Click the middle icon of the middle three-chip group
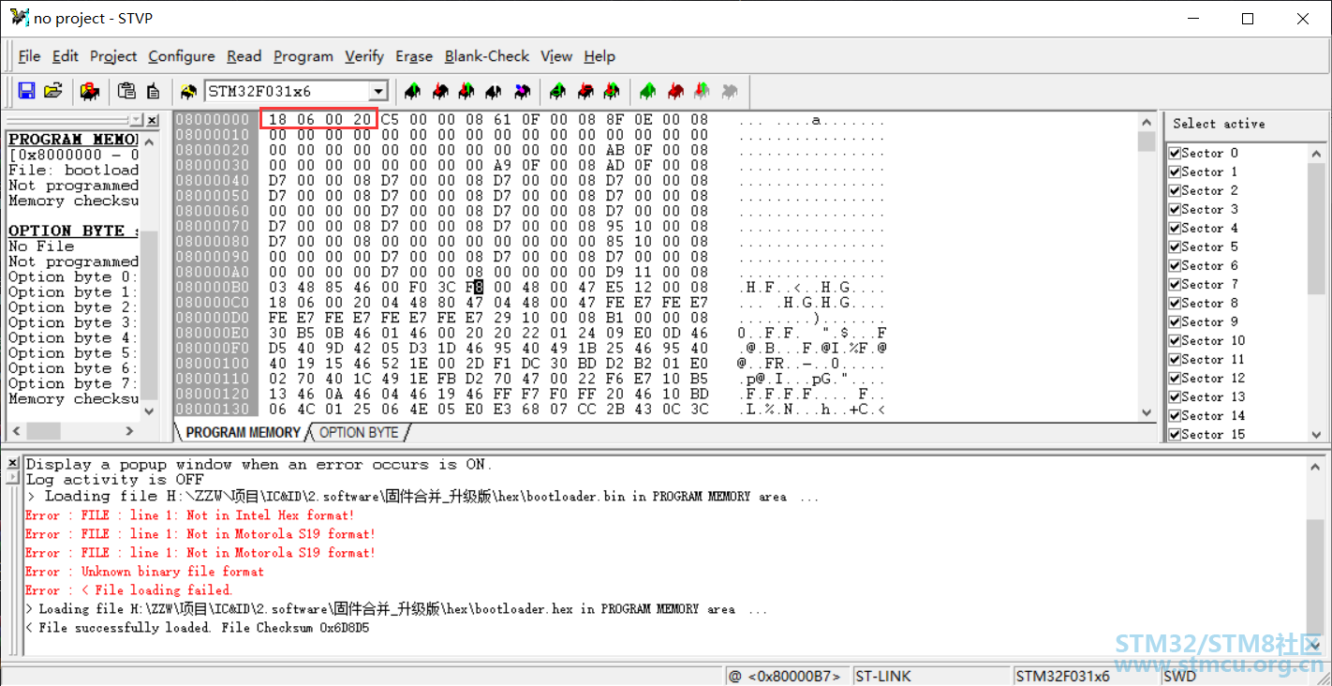 click(x=585, y=91)
